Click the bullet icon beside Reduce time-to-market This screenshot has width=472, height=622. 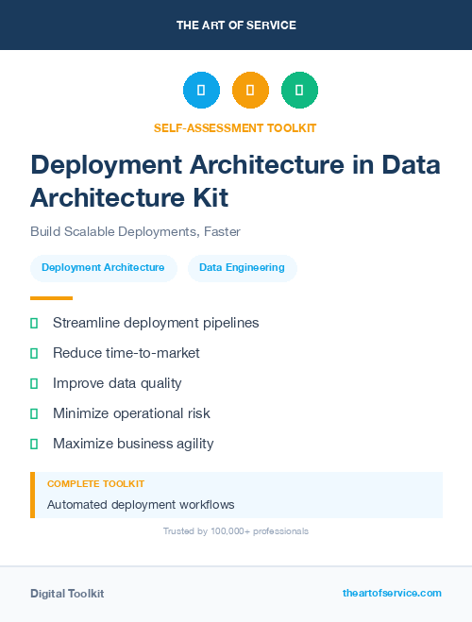coord(34,353)
